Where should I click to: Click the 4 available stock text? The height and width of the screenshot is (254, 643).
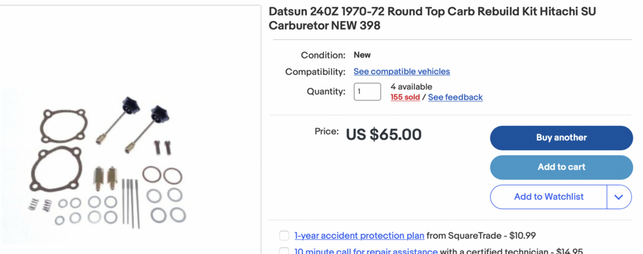coord(412,87)
